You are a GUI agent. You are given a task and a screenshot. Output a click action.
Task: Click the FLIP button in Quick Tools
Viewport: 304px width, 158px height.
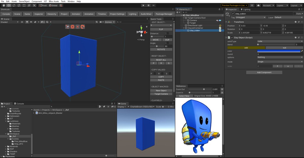tap(161, 29)
